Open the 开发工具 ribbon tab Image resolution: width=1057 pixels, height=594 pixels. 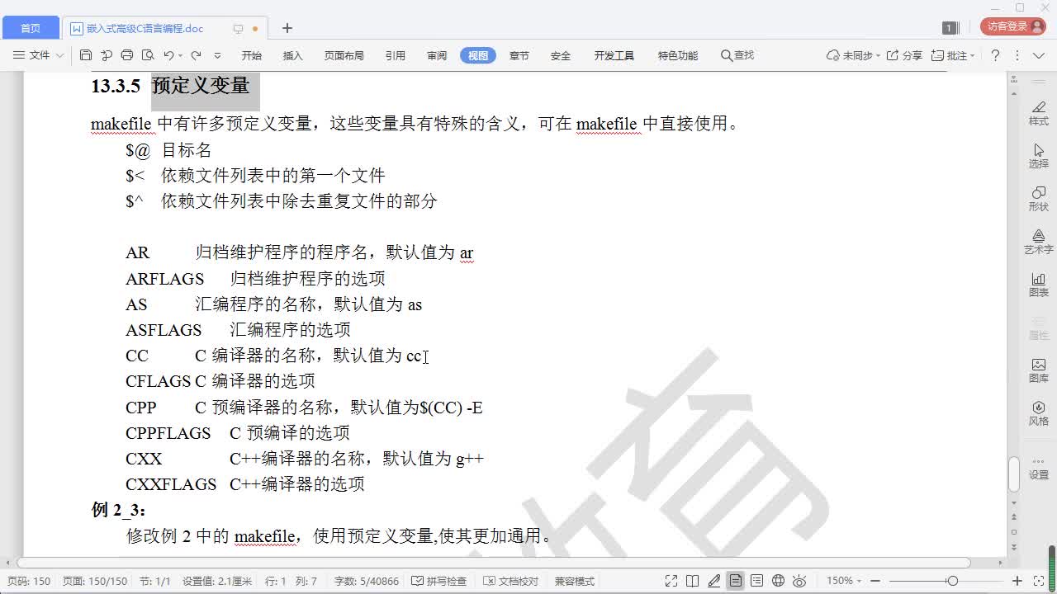coord(614,55)
